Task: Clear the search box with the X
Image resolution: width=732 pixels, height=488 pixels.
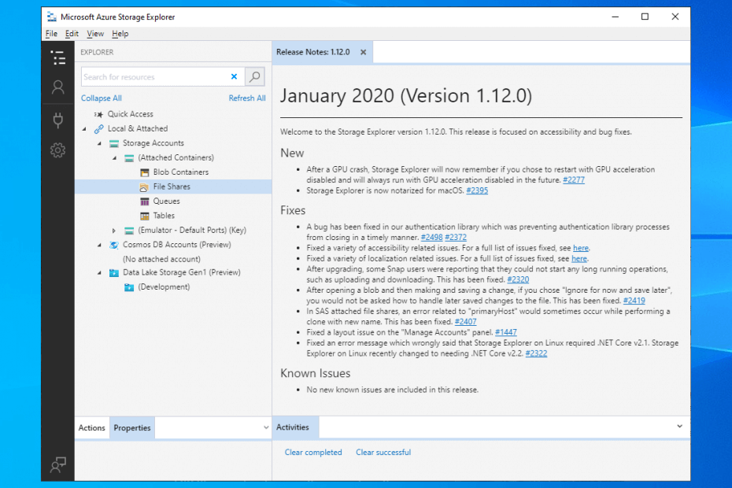Action: [x=235, y=76]
